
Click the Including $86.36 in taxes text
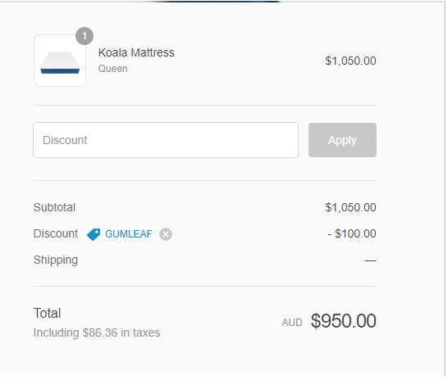click(97, 333)
